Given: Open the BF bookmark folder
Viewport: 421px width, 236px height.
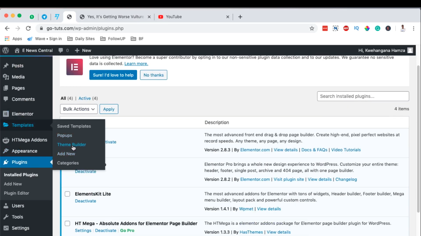Looking at the screenshot, I should click(x=137, y=39).
